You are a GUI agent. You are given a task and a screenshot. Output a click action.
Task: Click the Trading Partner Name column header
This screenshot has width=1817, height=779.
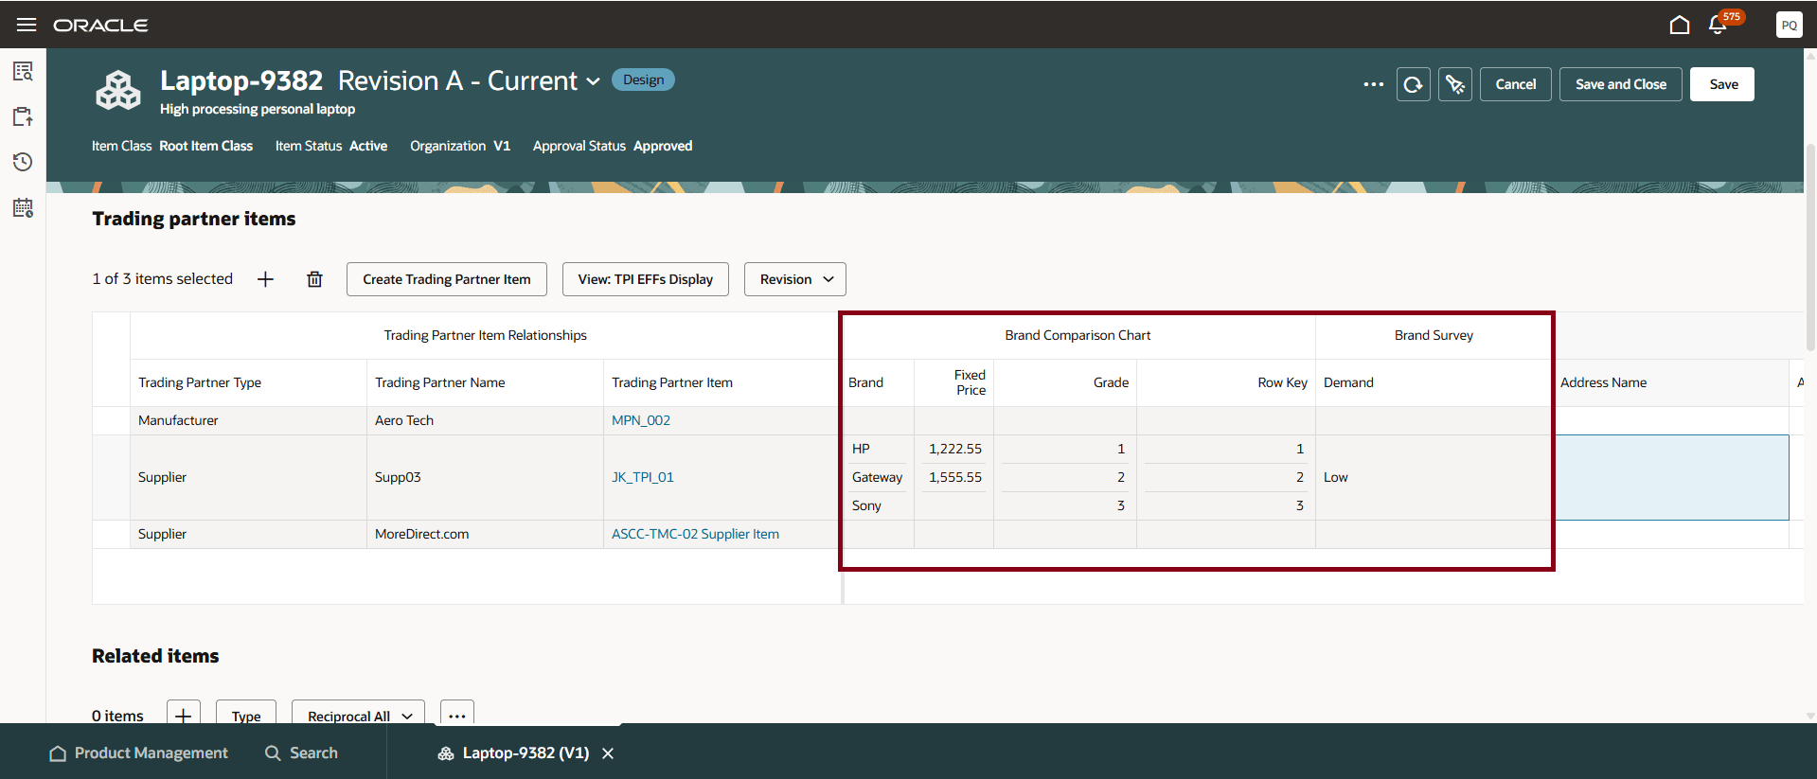click(x=485, y=382)
